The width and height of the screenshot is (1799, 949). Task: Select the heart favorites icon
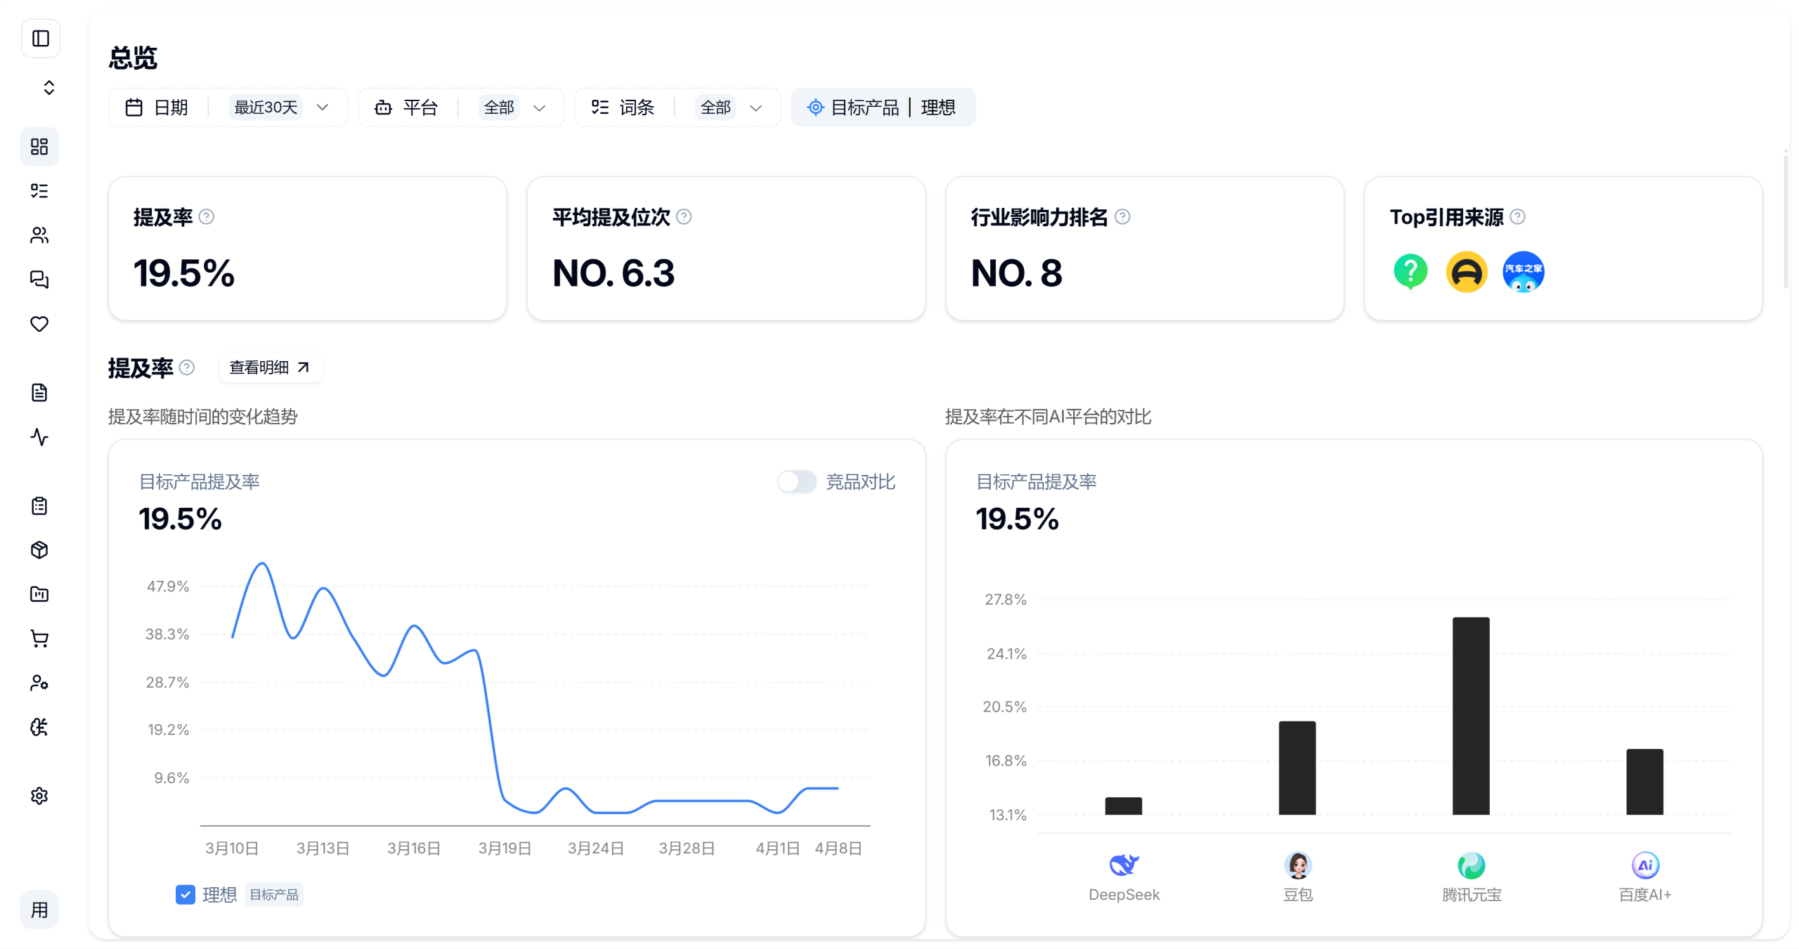pyautogui.click(x=39, y=325)
